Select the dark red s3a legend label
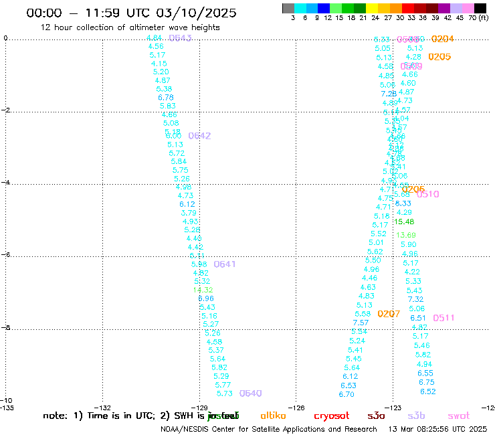495x435 pixels. (x=376, y=416)
